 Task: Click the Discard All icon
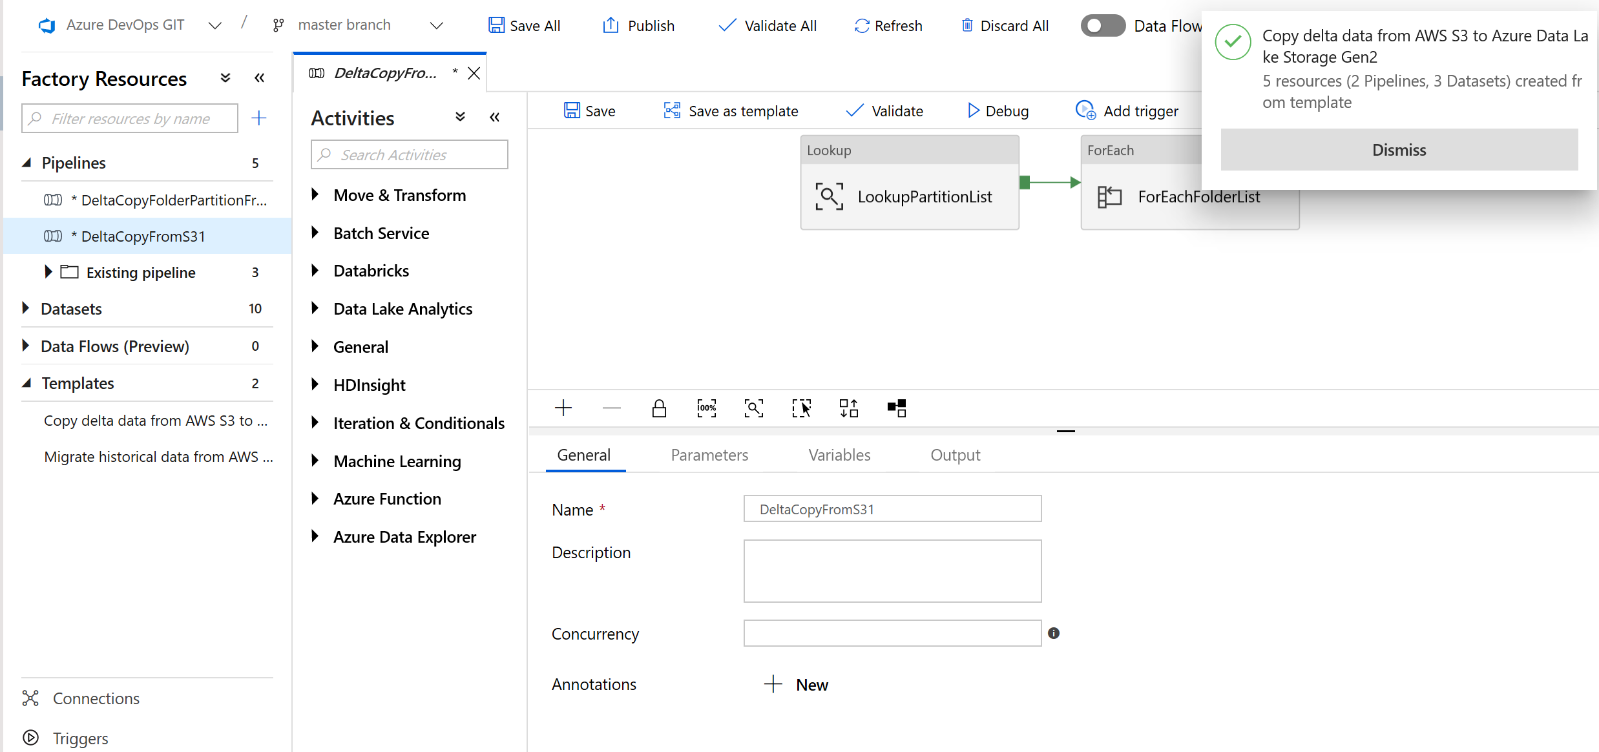click(966, 25)
